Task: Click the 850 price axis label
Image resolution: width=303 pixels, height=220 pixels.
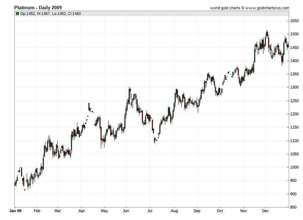Action: (293, 207)
